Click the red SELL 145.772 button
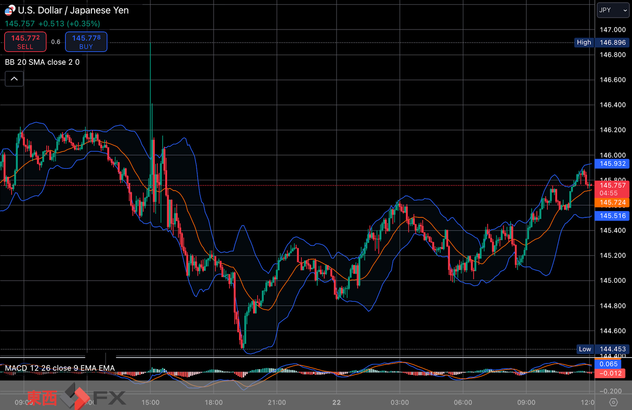This screenshot has height=410, width=632. click(x=25, y=42)
